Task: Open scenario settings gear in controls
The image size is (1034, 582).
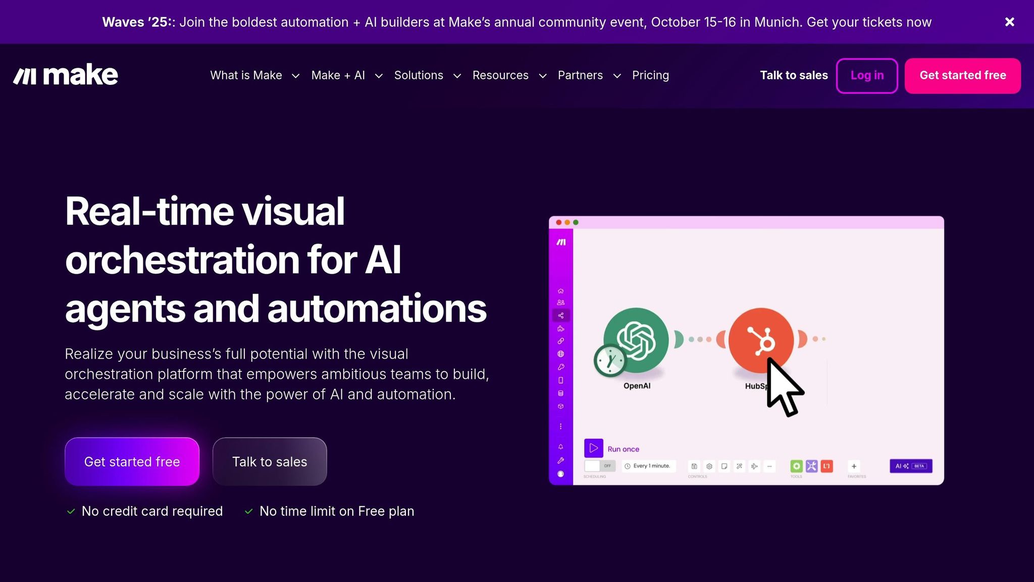Action: 709,466
